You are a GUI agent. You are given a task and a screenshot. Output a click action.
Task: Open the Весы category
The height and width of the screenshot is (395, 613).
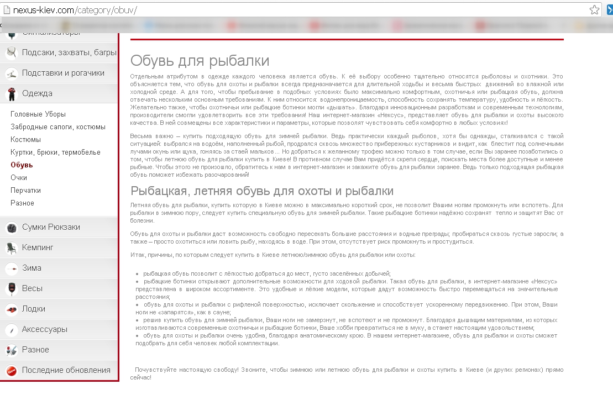32,288
